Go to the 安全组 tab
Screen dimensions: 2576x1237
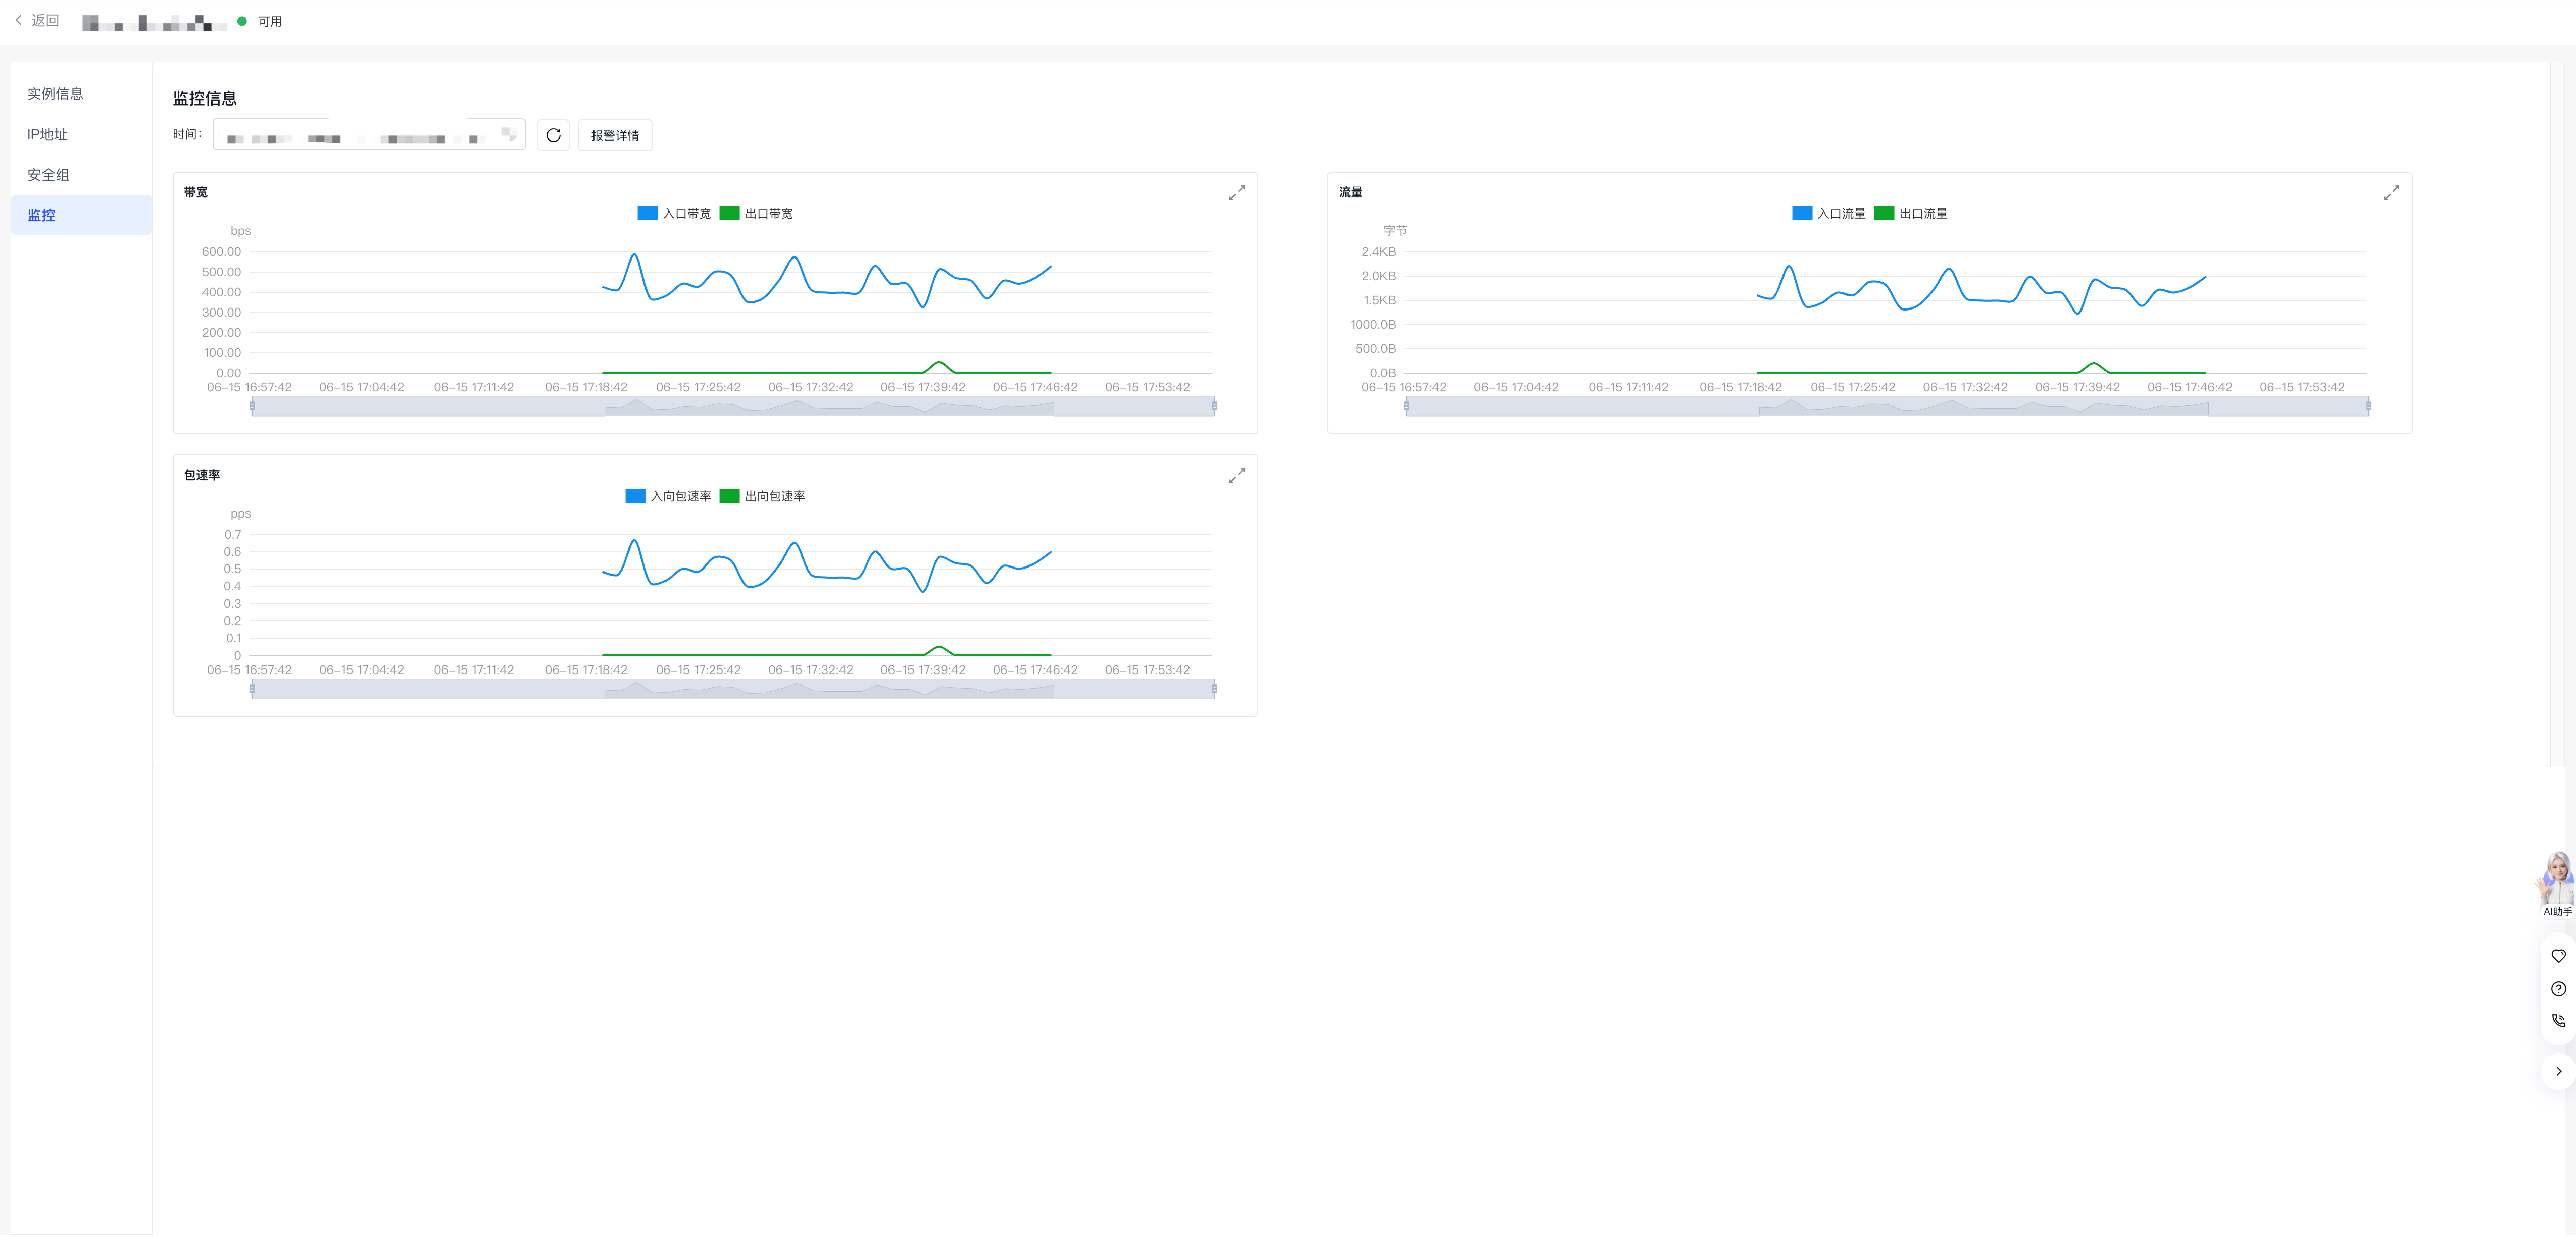81,175
